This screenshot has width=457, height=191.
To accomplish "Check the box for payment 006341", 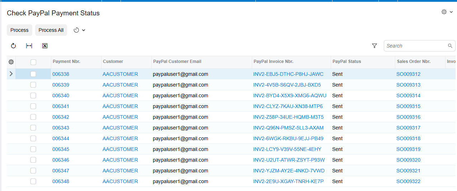I will click(x=33, y=106).
